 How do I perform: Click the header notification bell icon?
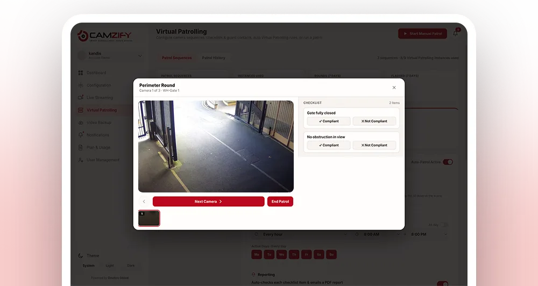pyautogui.click(x=456, y=33)
